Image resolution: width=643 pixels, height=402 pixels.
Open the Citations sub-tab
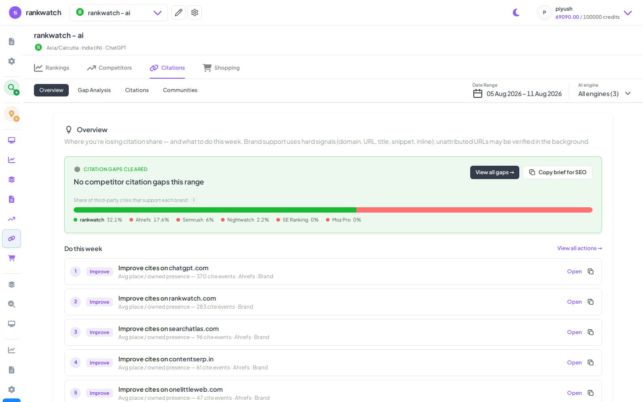click(x=137, y=90)
